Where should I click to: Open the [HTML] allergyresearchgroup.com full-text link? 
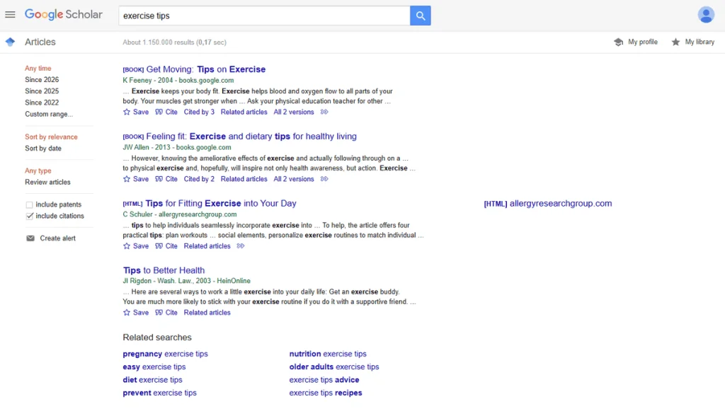[547, 203]
